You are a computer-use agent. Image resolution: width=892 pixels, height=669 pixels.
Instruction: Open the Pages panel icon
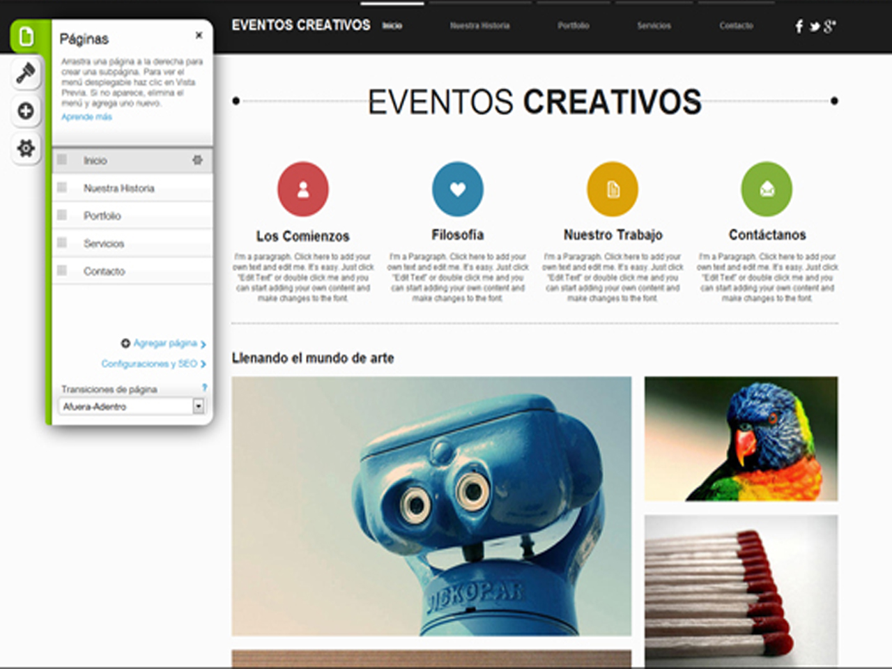click(x=26, y=36)
